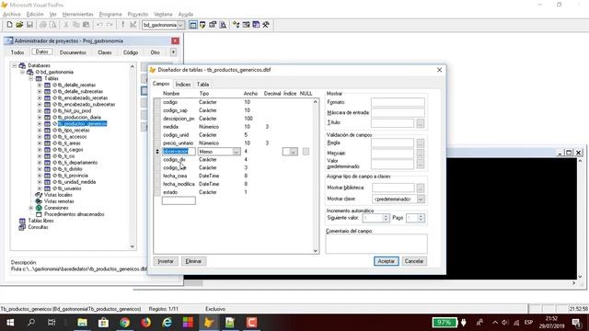Screen dimensions: 589x331
Task: Increase the Siguiente valor stepper
Action: (x=386, y=216)
